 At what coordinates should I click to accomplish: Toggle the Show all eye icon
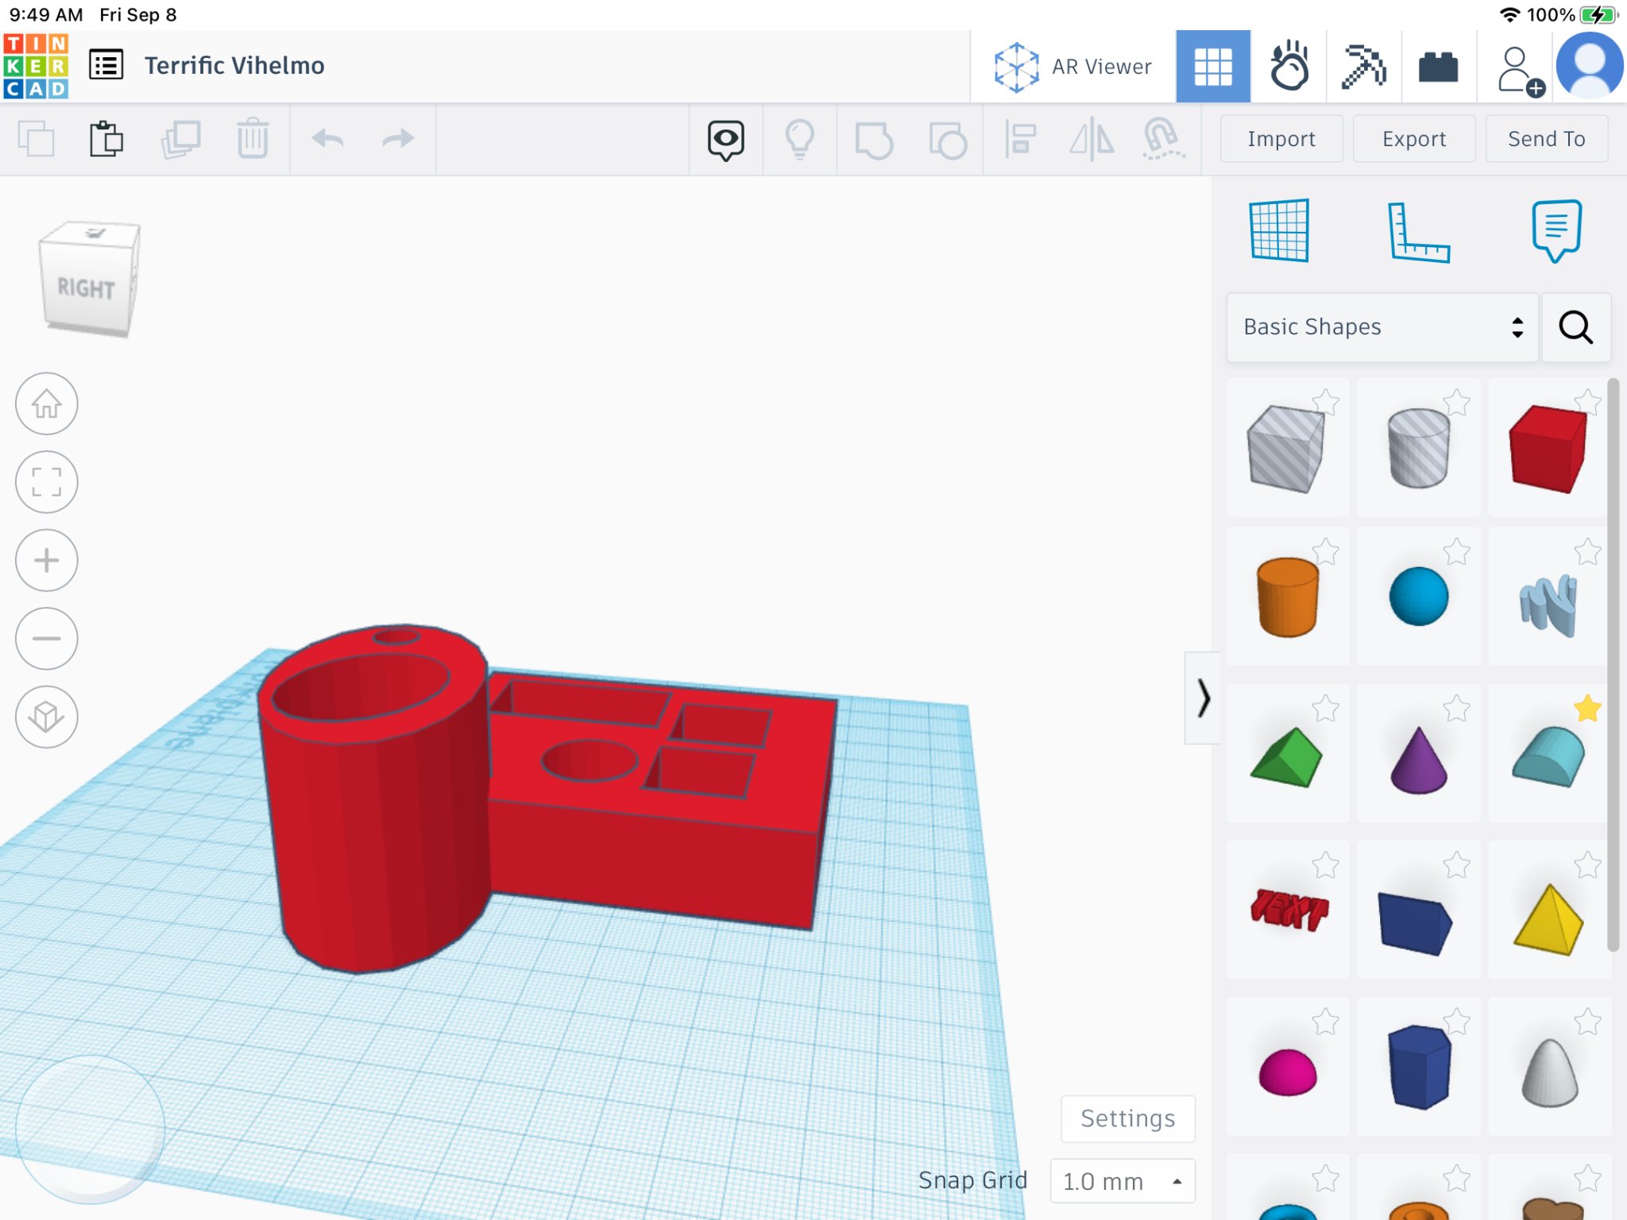(x=725, y=140)
